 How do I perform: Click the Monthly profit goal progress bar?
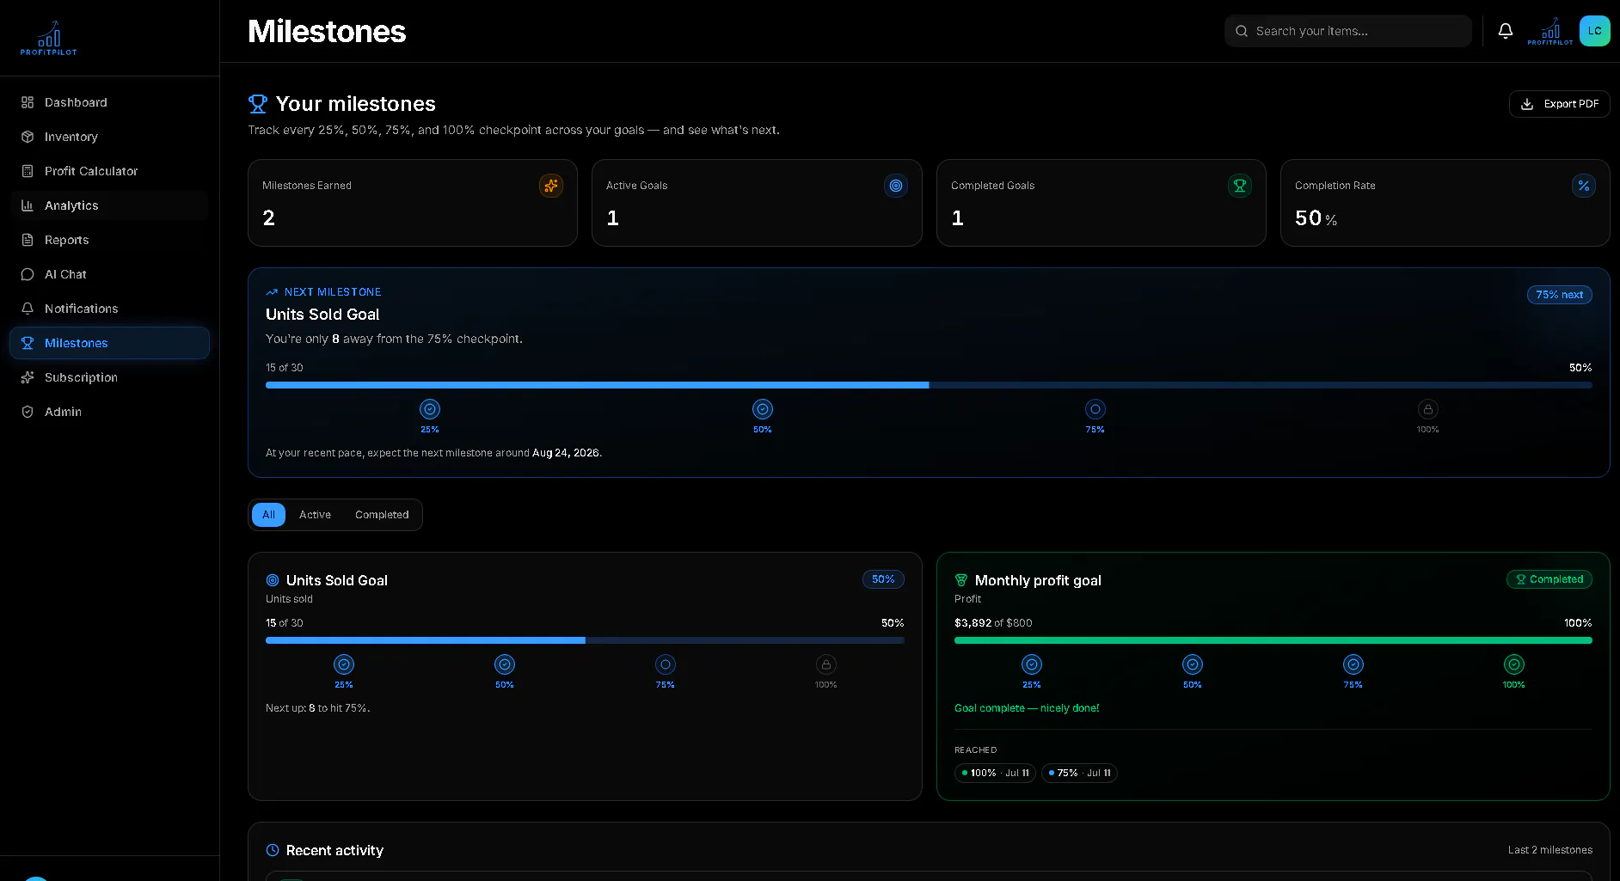pyautogui.click(x=1273, y=640)
